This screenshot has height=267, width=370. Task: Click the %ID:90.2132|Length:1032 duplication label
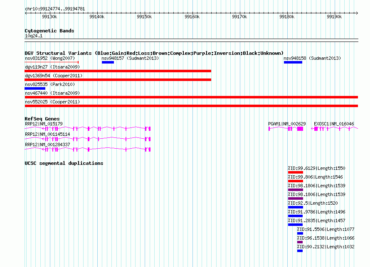coord(326,247)
